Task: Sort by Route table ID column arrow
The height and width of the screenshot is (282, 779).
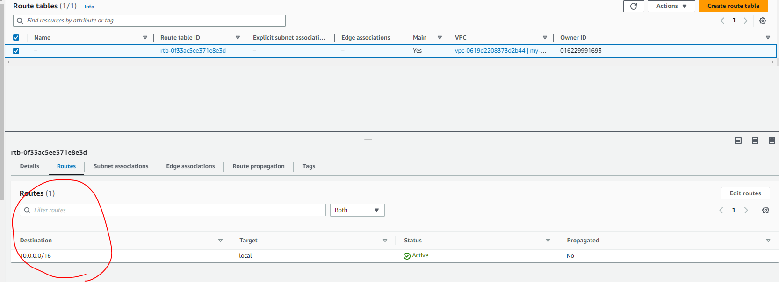Action: click(238, 38)
